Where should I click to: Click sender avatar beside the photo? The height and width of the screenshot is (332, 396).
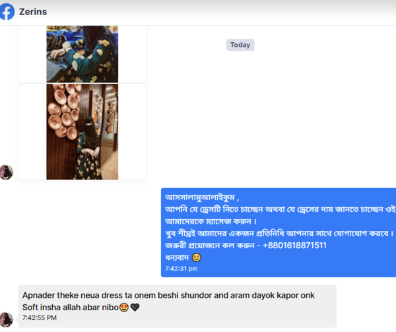7,172
